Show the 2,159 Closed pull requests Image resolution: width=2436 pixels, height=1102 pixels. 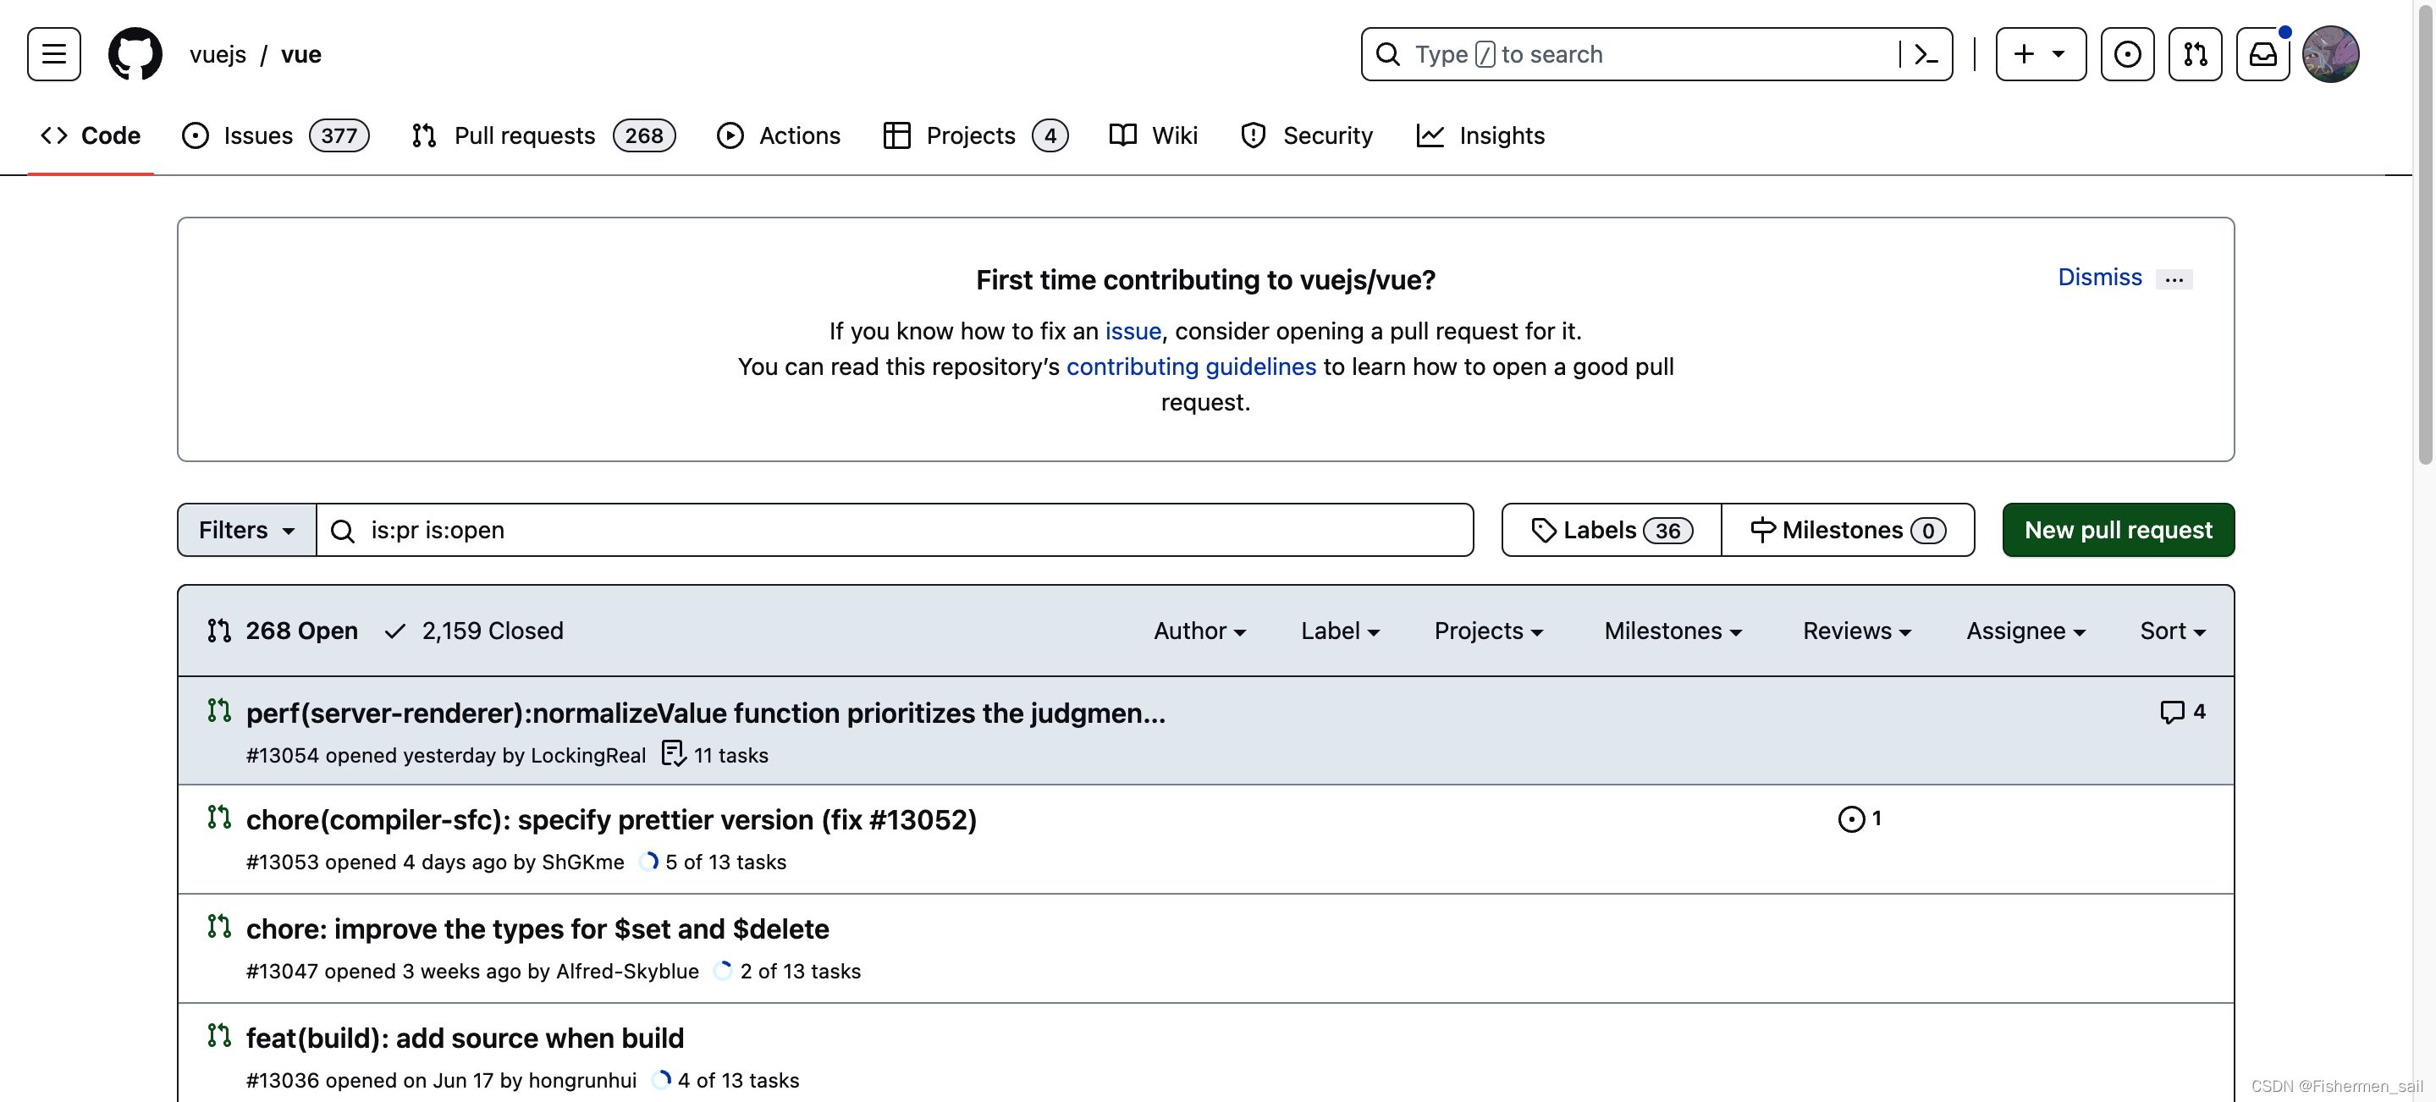pos(474,631)
